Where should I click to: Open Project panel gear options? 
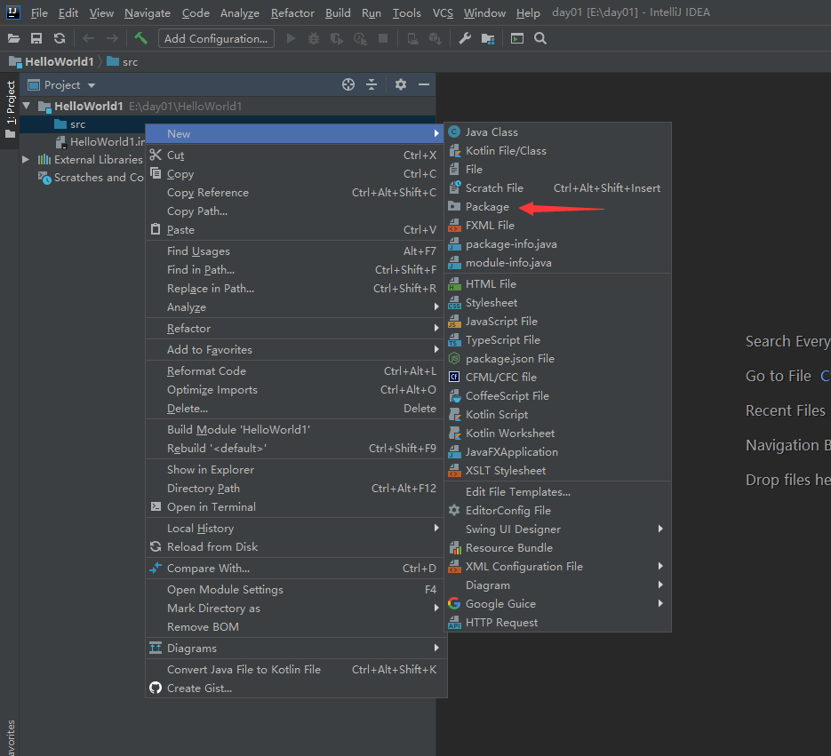click(x=401, y=84)
